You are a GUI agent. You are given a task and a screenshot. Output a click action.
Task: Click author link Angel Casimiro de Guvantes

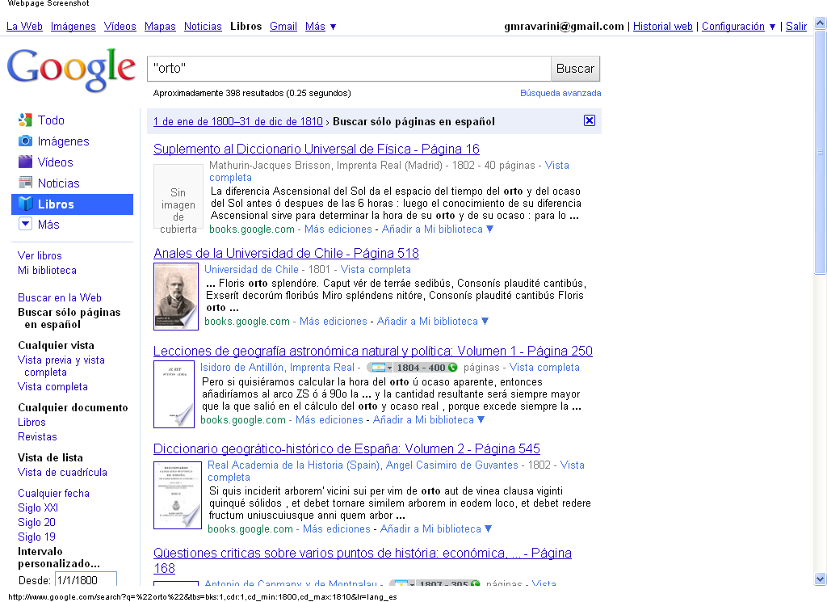pos(452,465)
